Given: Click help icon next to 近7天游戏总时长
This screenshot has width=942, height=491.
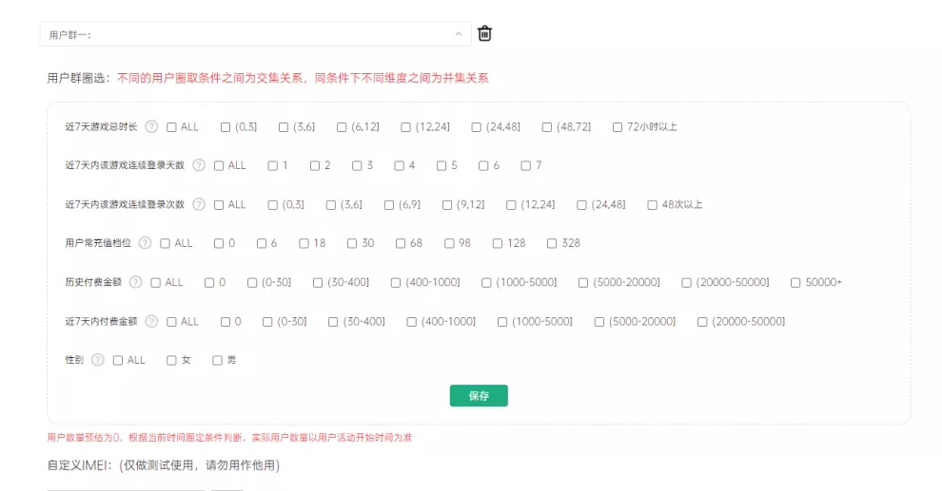Looking at the screenshot, I should coord(151,126).
